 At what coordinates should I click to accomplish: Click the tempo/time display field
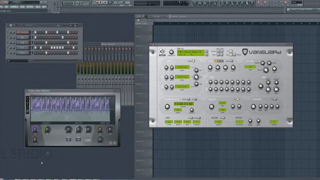coord(76,3)
